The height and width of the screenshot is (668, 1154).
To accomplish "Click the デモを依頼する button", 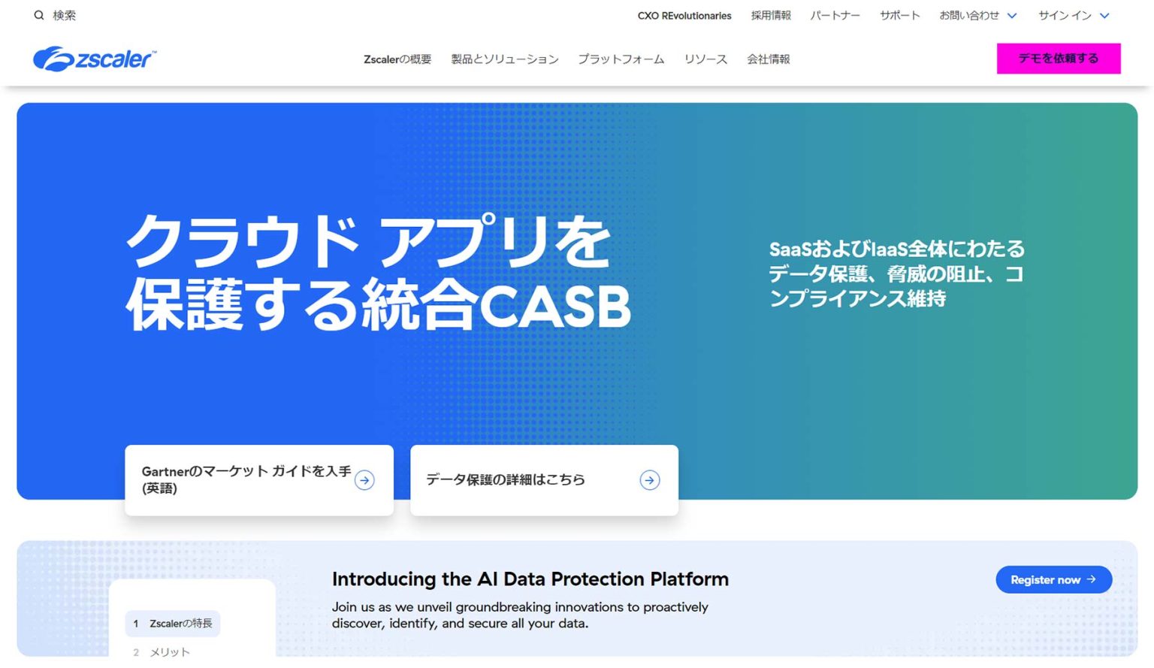I will click(x=1059, y=58).
